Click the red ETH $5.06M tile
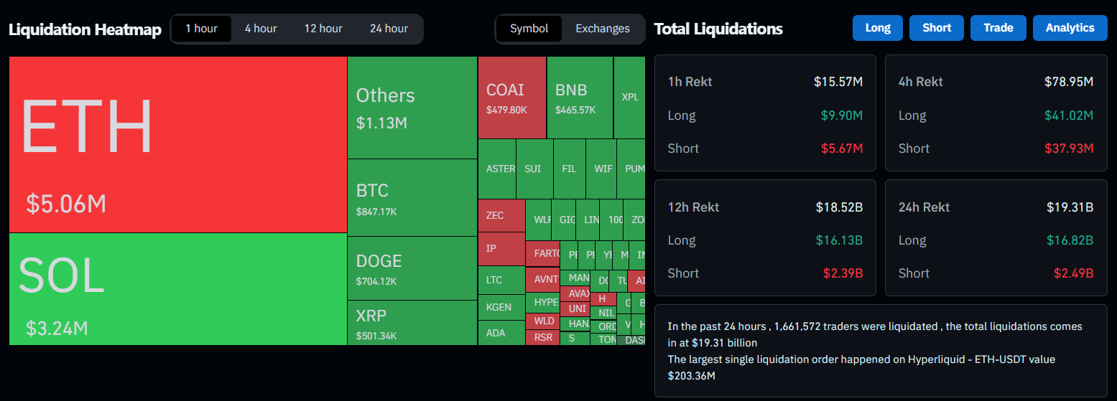 (x=177, y=144)
